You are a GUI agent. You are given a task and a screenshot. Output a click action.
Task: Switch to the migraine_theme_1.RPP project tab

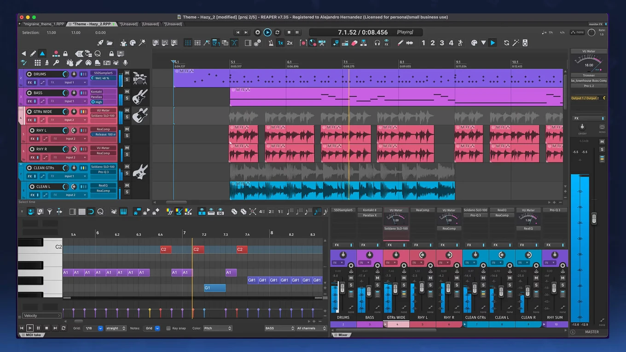coord(43,24)
